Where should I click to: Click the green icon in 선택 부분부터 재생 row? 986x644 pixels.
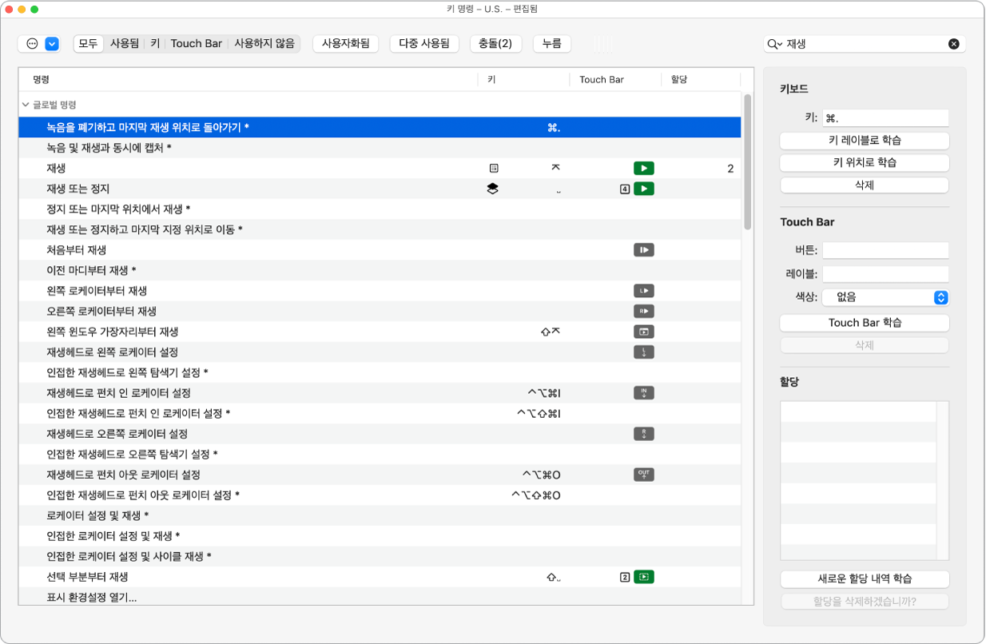(x=644, y=577)
